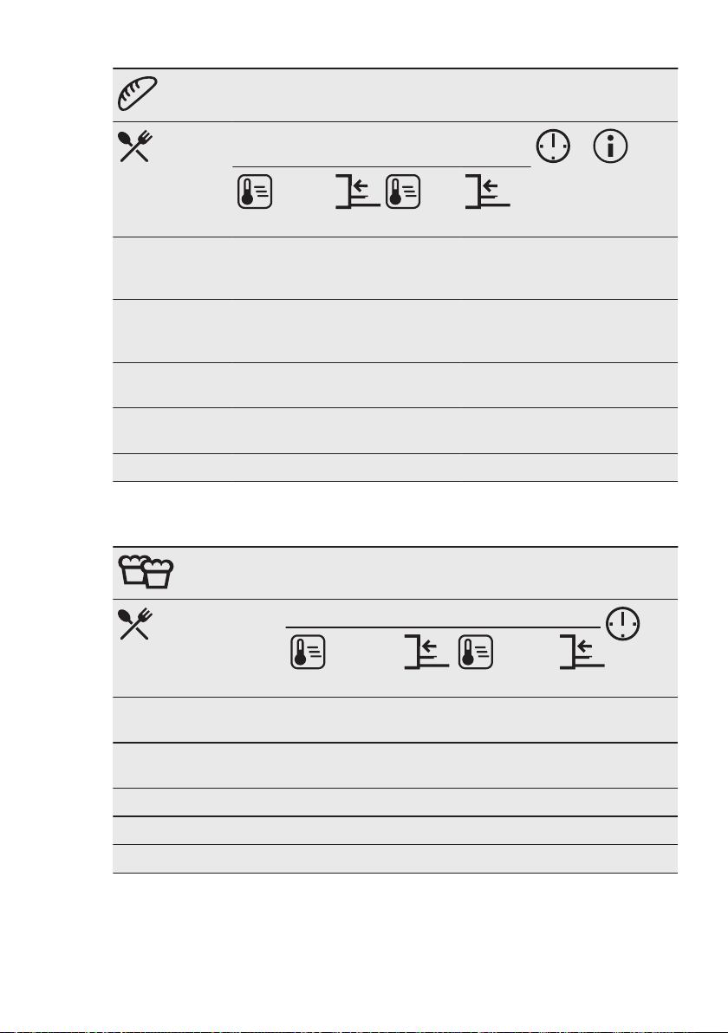Select the second thermometer icon in the muffin table

476,653
